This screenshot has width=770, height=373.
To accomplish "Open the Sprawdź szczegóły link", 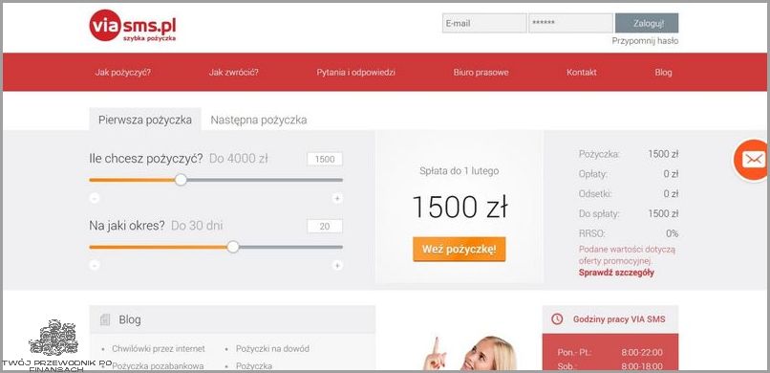I will click(x=616, y=273).
